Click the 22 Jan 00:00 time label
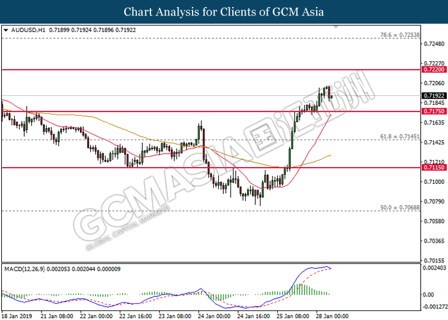This screenshot has width=448, height=320. 96,316
